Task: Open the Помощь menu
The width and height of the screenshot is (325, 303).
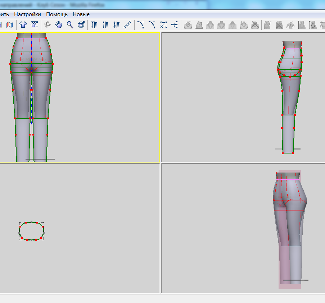Action: [x=57, y=14]
